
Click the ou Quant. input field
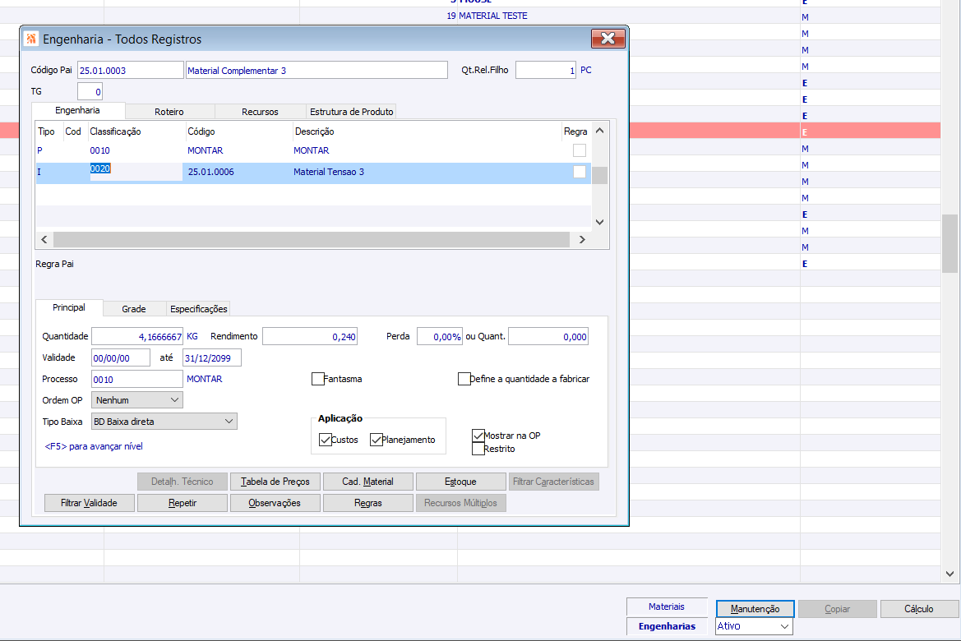[x=548, y=336]
